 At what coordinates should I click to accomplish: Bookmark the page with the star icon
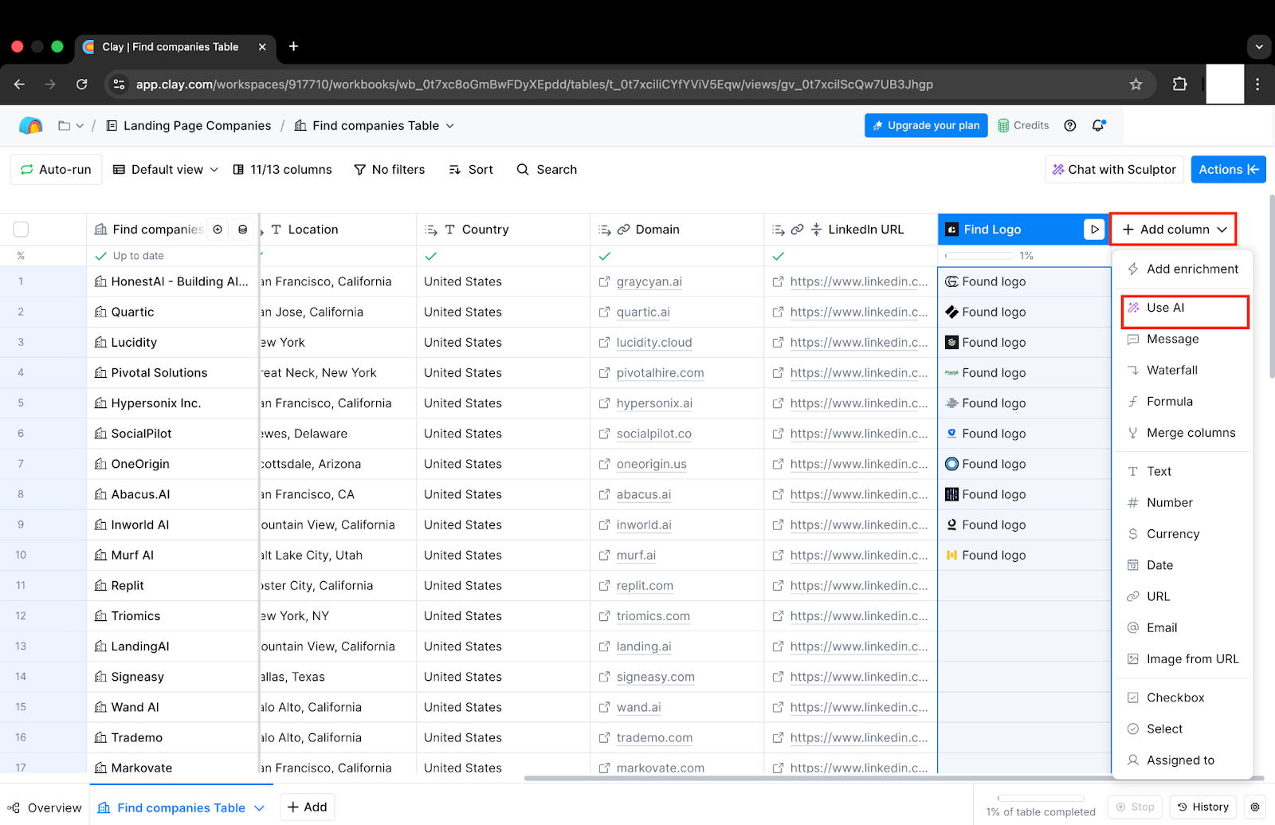pyautogui.click(x=1136, y=84)
